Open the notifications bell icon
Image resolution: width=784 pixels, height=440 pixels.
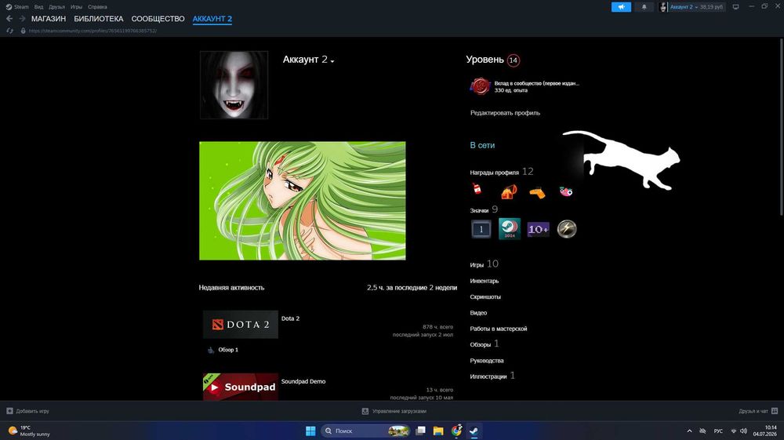coord(644,7)
